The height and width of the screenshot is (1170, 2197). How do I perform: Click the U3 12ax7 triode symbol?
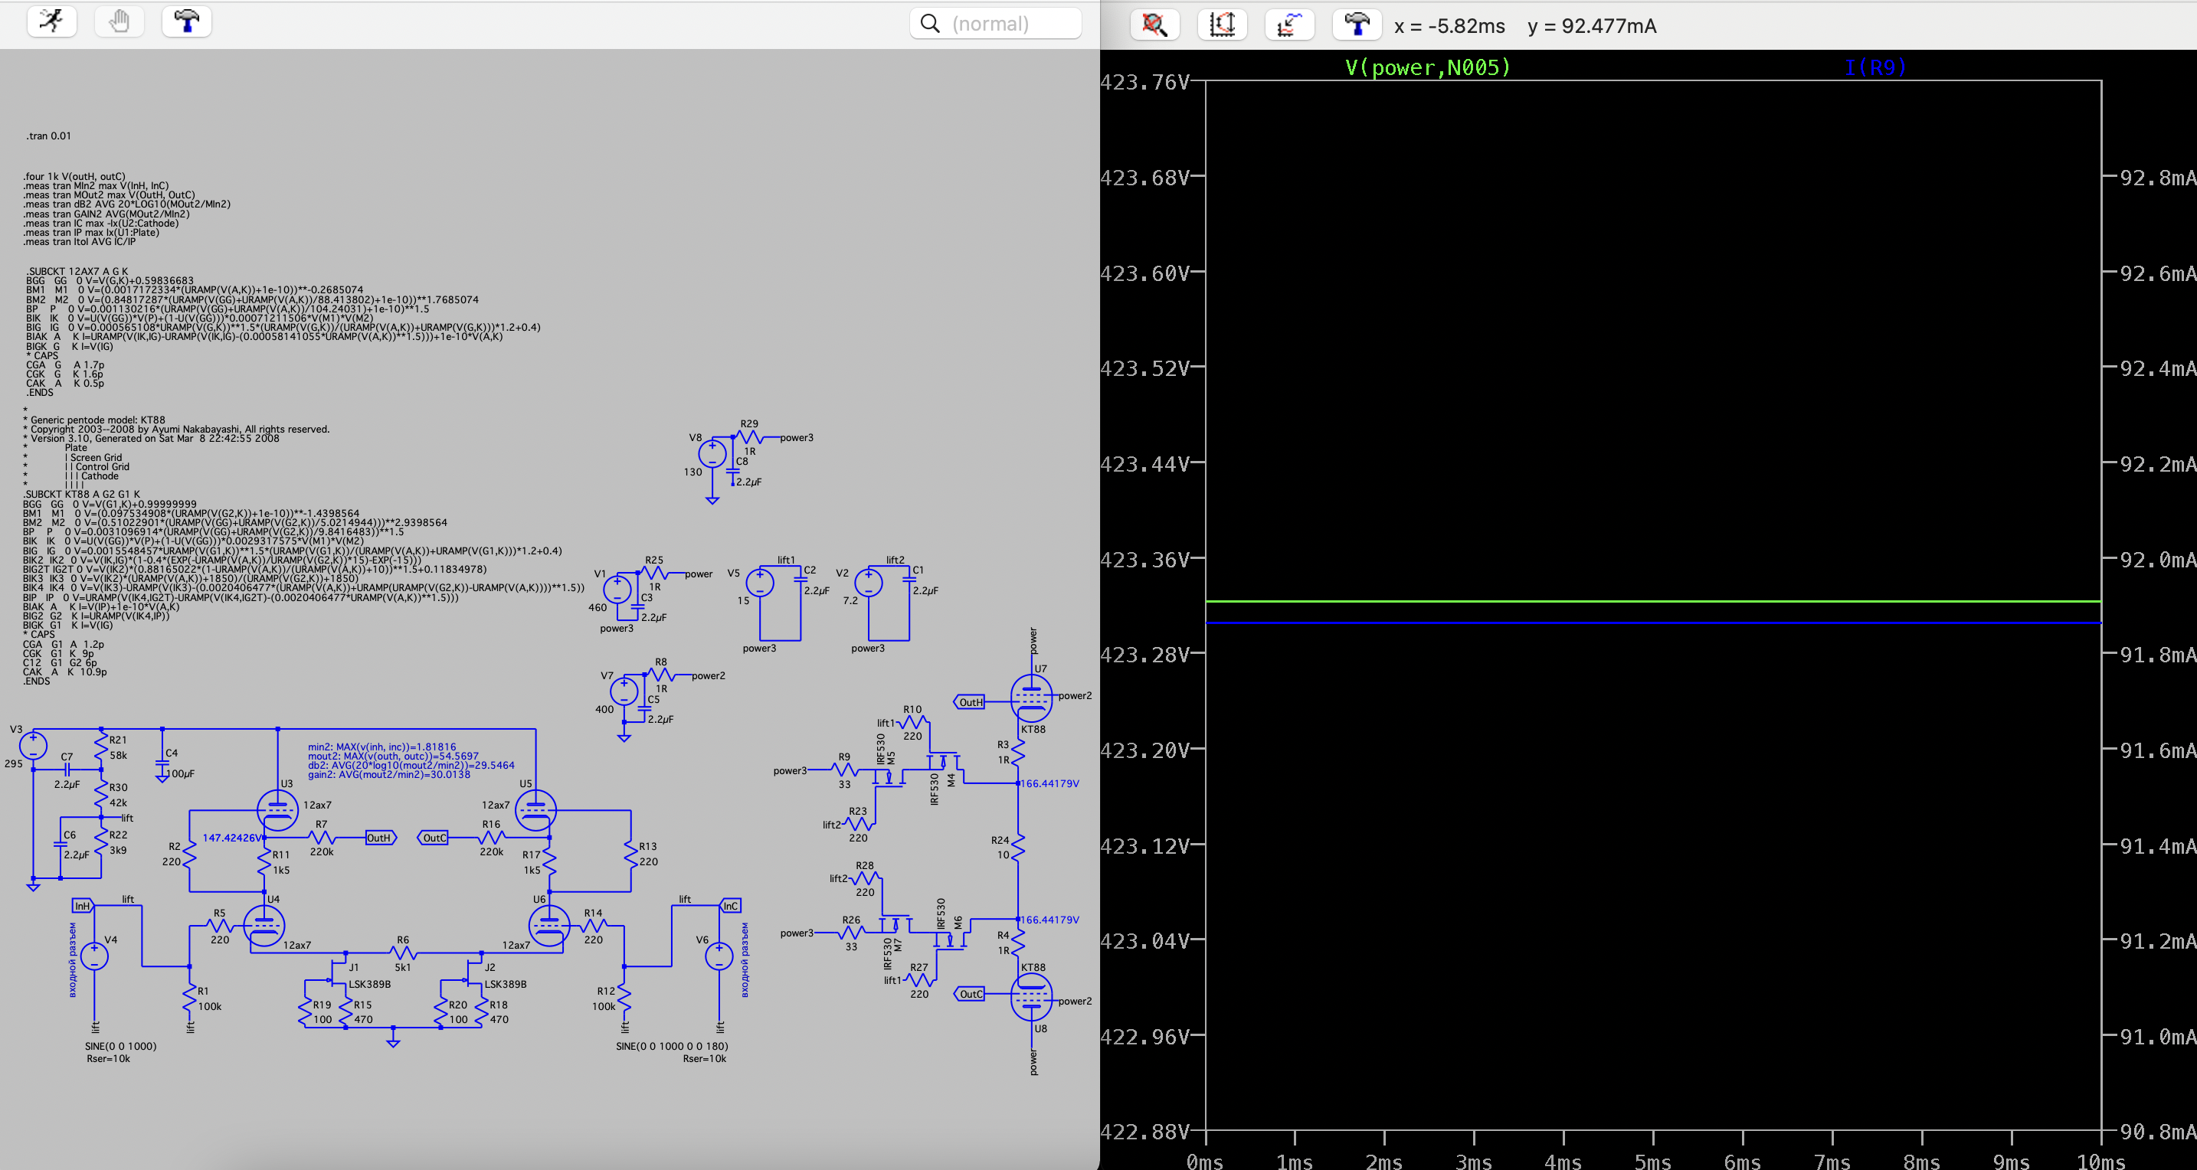point(277,810)
